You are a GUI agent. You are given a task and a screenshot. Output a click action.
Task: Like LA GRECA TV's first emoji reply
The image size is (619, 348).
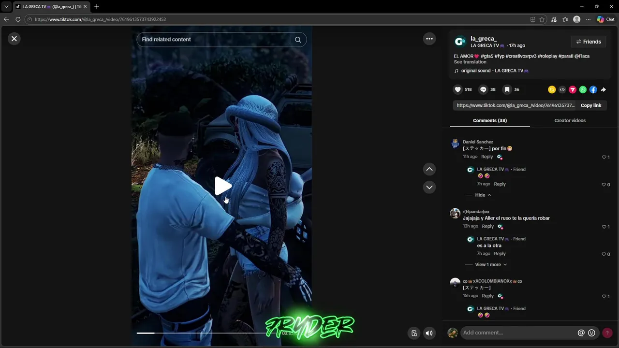point(604,185)
